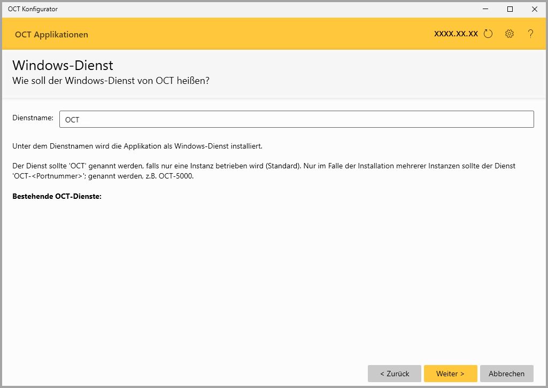Click the OCT Applikationen header title
The height and width of the screenshot is (388, 548).
[51, 35]
